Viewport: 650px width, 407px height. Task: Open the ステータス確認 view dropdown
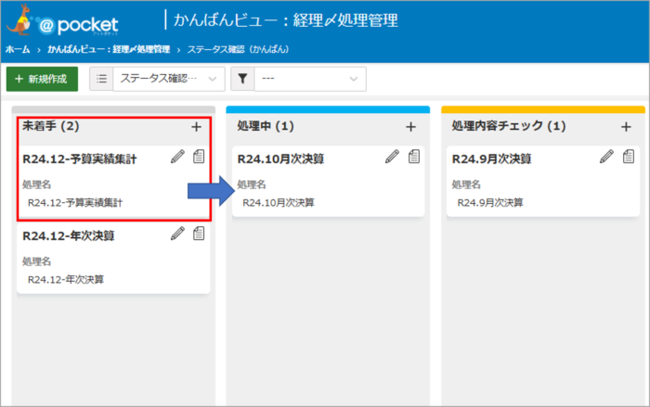[x=169, y=79]
